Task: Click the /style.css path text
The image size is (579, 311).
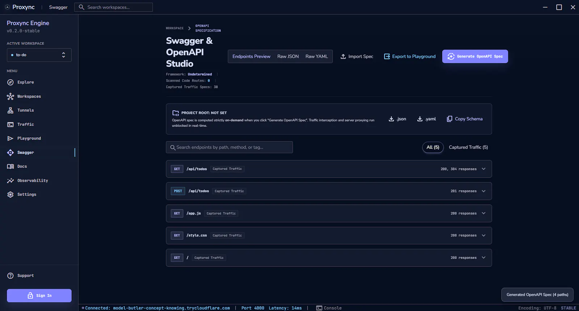Action: [x=197, y=235]
